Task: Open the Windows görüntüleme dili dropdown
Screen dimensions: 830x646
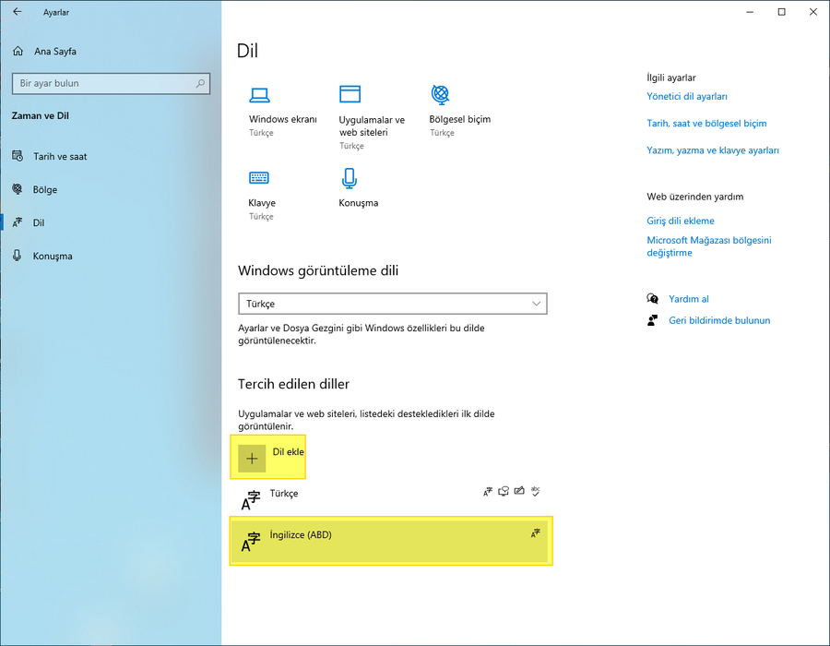Action: coord(393,304)
